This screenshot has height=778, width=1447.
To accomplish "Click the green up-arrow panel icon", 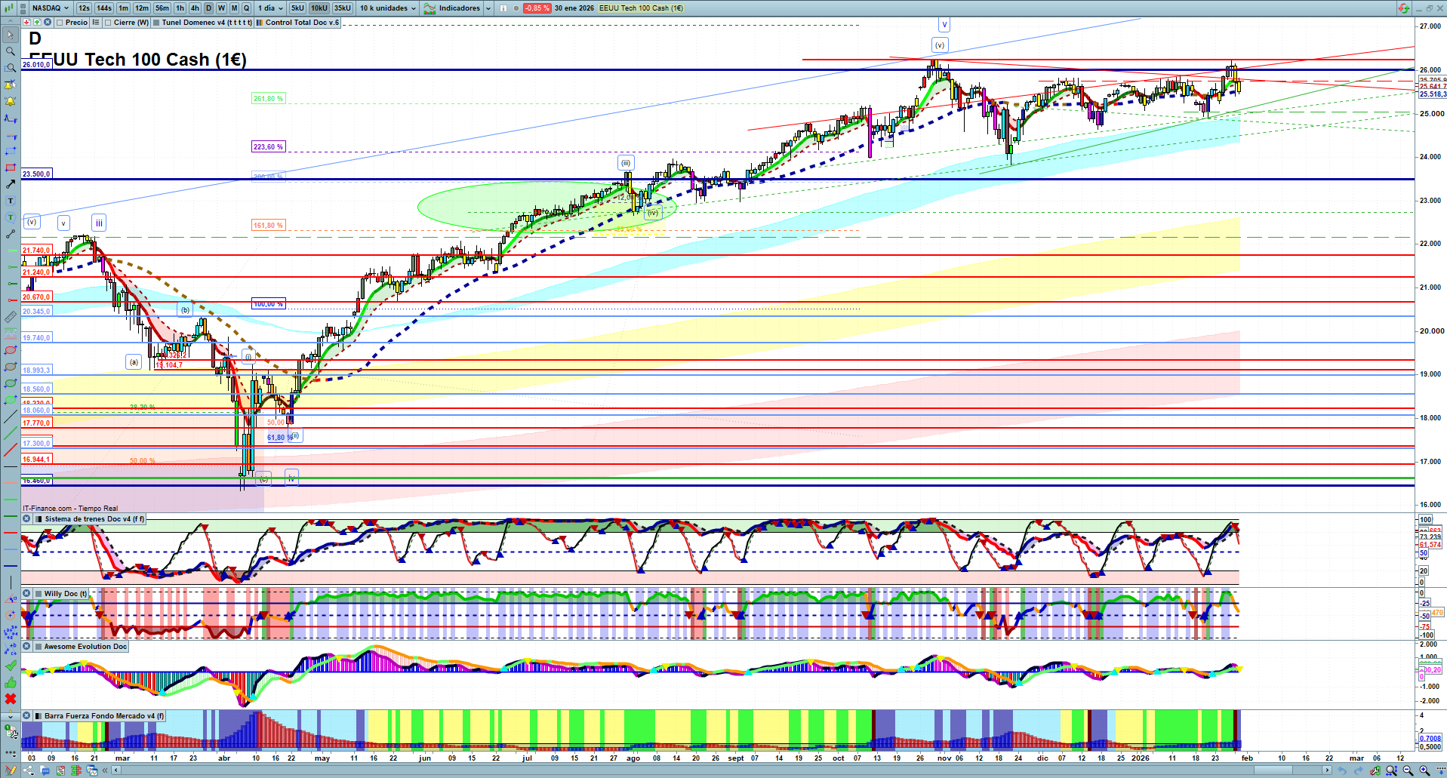I will 37,23.
